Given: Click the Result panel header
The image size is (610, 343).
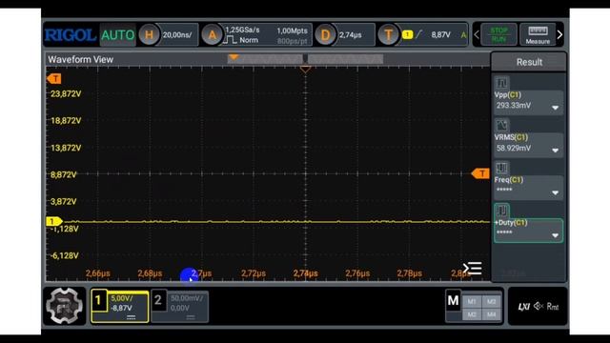Looking at the screenshot, I should (x=529, y=62).
